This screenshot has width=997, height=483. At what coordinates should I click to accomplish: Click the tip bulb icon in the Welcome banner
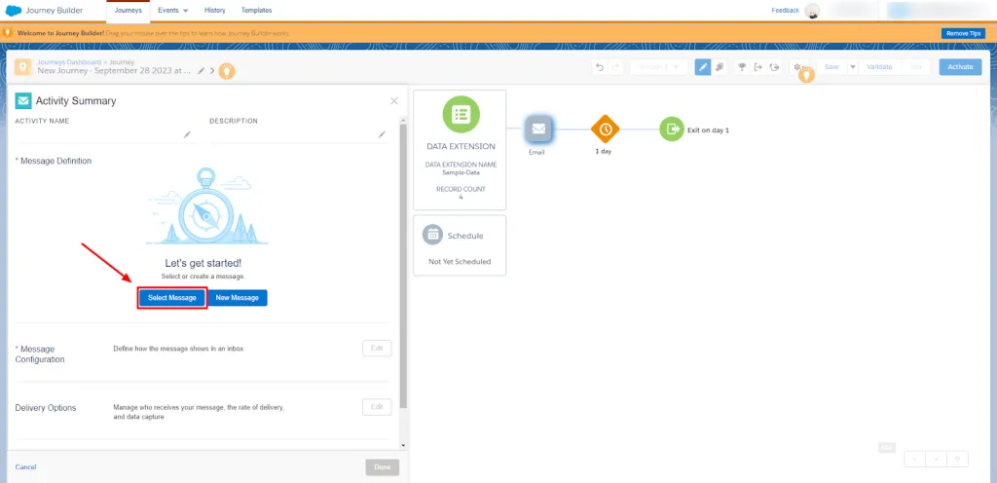click(x=7, y=32)
